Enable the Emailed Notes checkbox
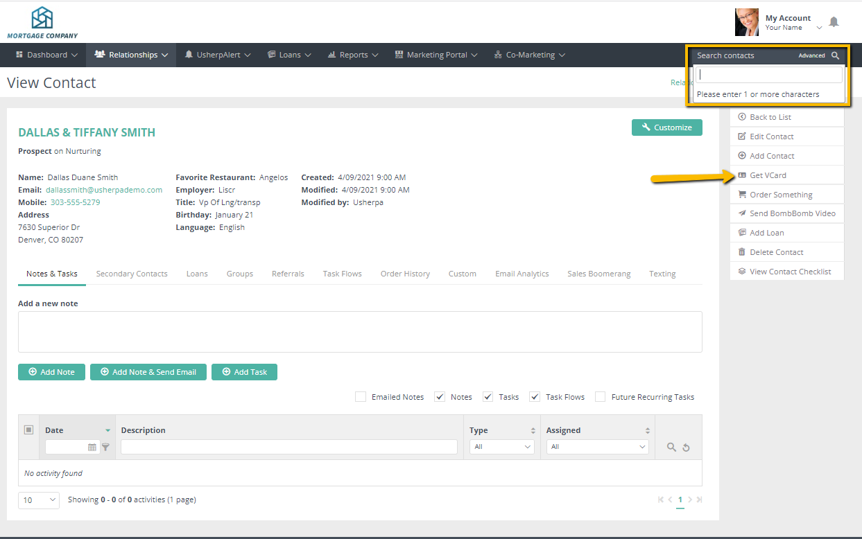The height and width of the screenshot is (539, 862). pos(361,396)
